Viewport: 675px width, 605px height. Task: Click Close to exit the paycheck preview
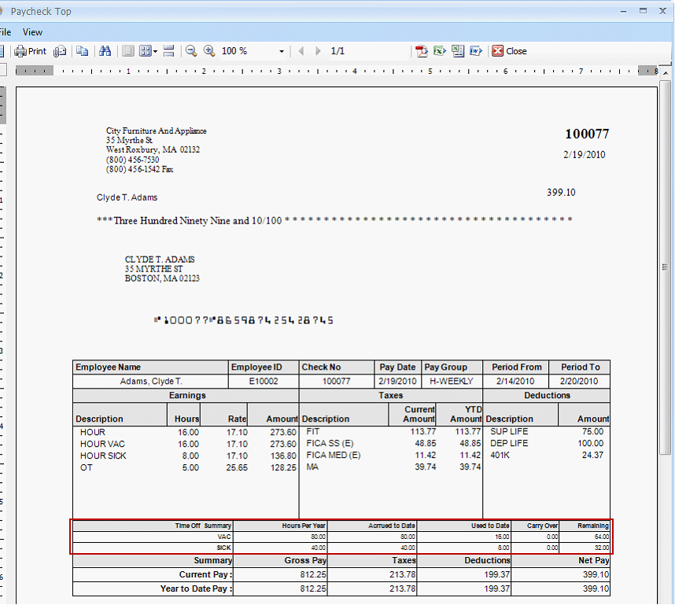tap(509, 50)
